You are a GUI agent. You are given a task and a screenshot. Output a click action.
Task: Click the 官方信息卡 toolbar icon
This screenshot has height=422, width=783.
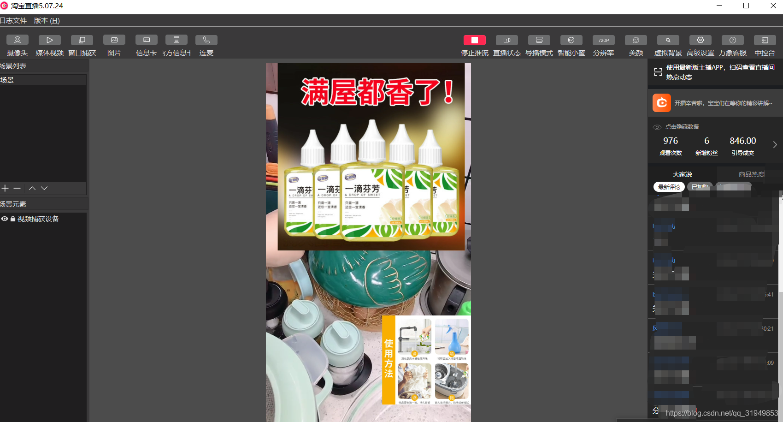click(x=177, y=40)
